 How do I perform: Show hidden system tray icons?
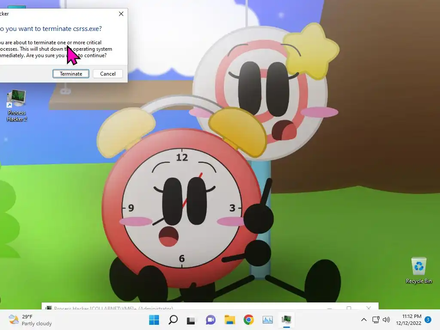click(x=364, y=320)
